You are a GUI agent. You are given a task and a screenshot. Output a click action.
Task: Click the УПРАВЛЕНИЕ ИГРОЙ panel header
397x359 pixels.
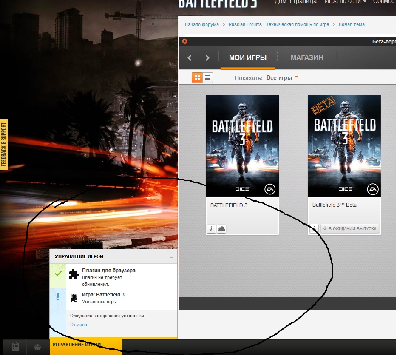pos(113,256)
